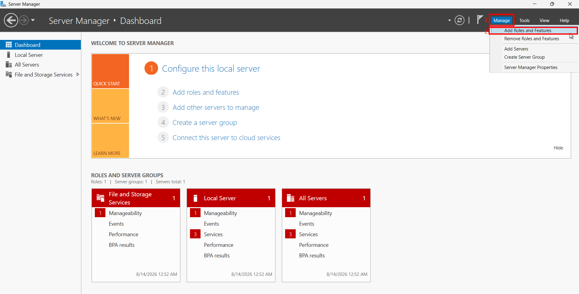This screenshot has height=294, width=579.
Task: Click the Dashboard sidebar icon
Action: 9,45
